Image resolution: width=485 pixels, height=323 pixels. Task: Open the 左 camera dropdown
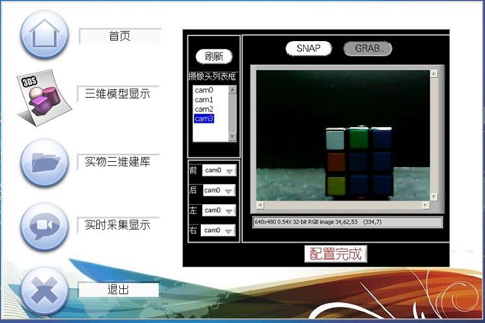[x=219, y=210]
